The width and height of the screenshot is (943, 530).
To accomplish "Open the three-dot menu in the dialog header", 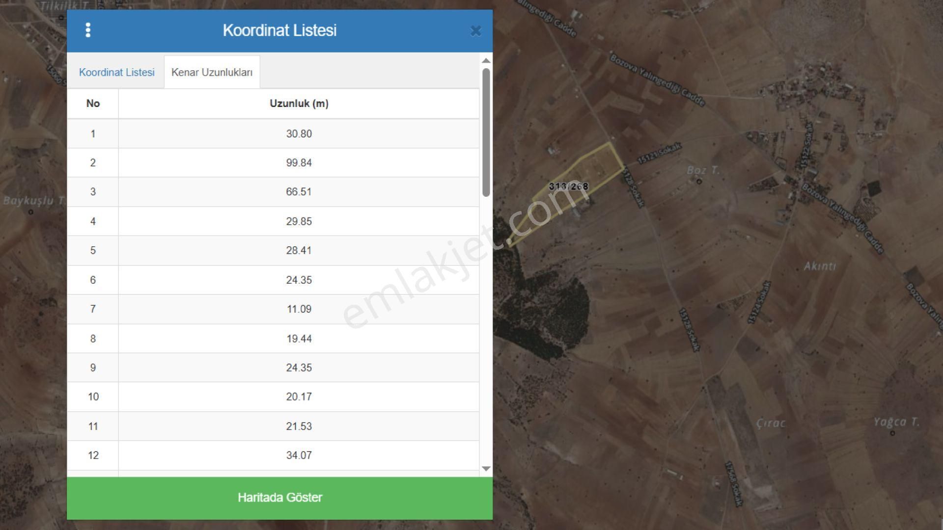I will pos(89,30).
